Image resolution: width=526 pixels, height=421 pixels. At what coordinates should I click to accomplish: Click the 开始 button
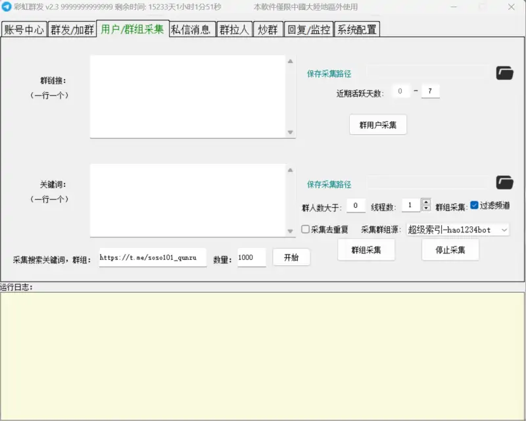click(291, 257)
